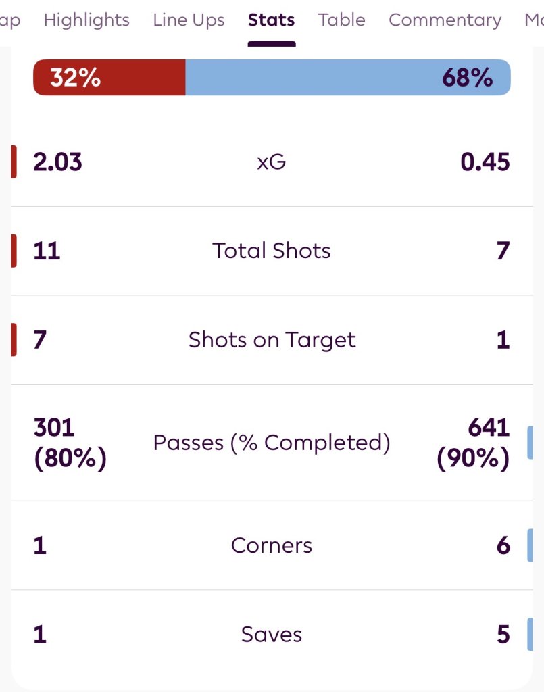This screenshot has height=692, width=544.
Task: Switch to the Line Ups tab
Action: coord(189,20)
